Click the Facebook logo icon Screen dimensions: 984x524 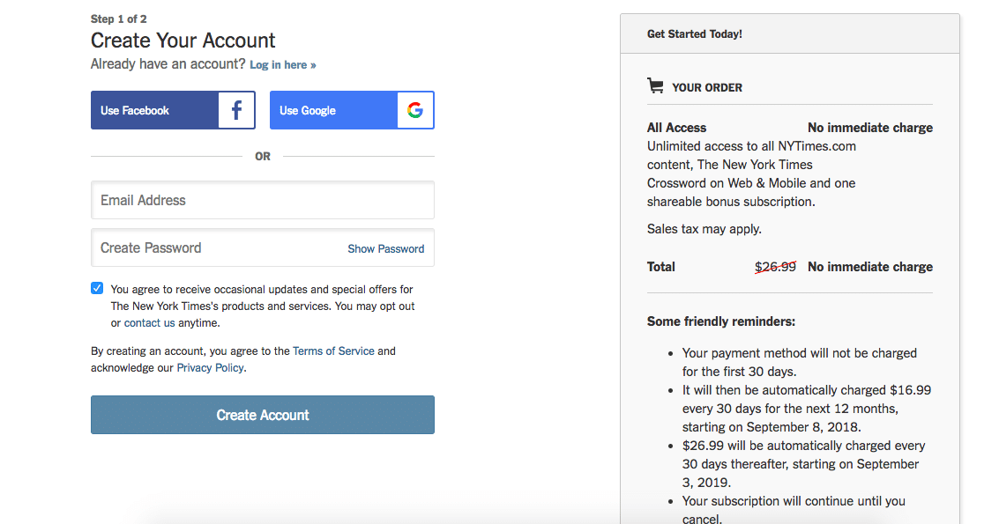click(236, 110)
